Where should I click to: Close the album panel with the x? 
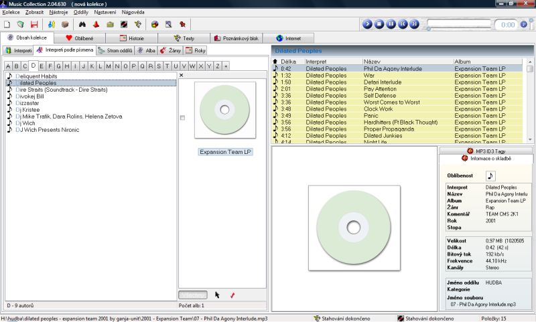pyautogui.click(x=181, y=75)
